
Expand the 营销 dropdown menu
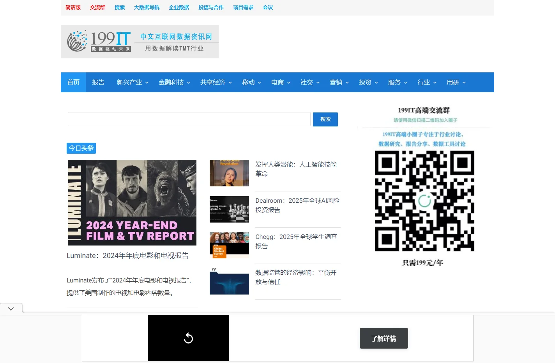pyautogui.click(x=339, y=82)
